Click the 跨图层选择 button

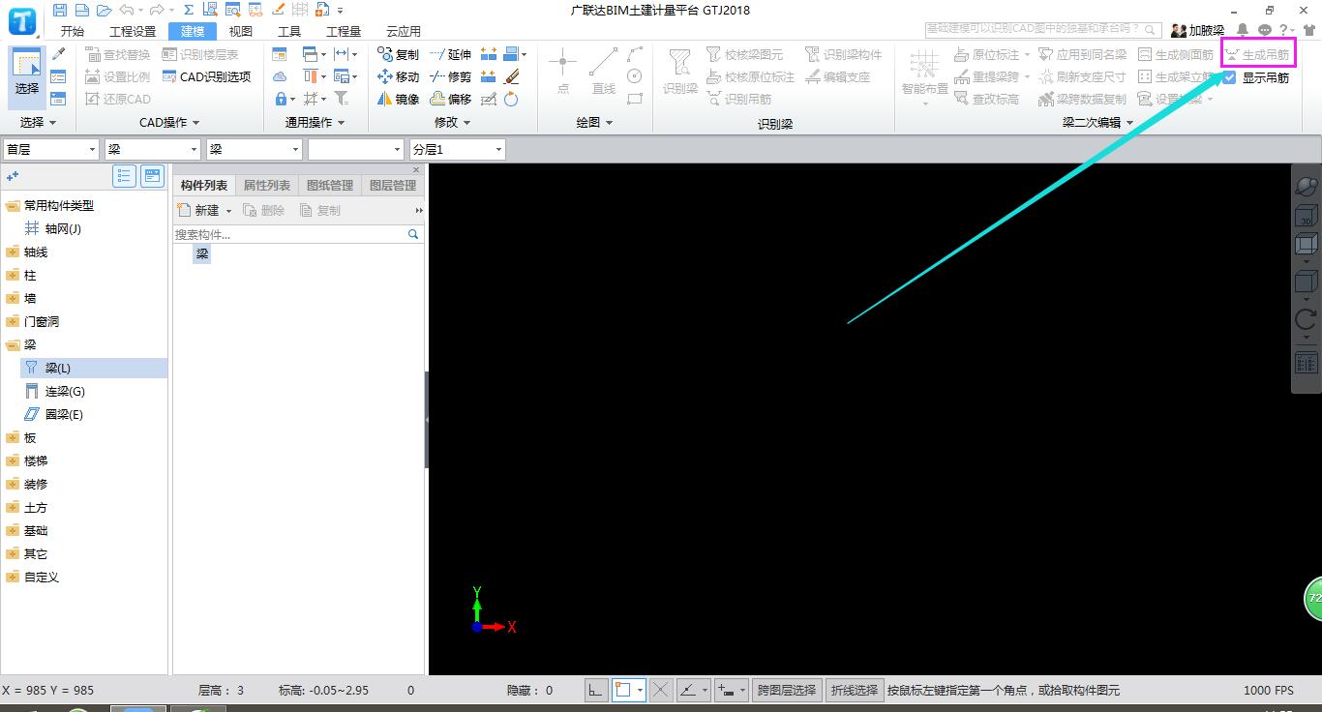(x=787, y=690)
